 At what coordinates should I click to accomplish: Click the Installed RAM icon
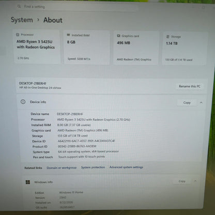[x=68, y=35]
